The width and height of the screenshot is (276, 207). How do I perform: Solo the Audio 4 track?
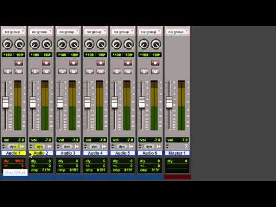[90, 71]
